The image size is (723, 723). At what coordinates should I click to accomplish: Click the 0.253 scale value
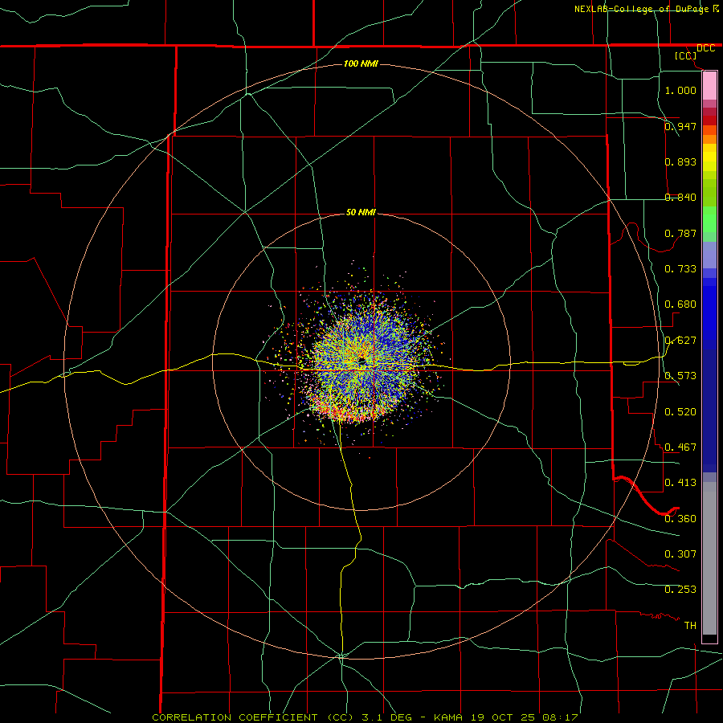click(680, 590)
